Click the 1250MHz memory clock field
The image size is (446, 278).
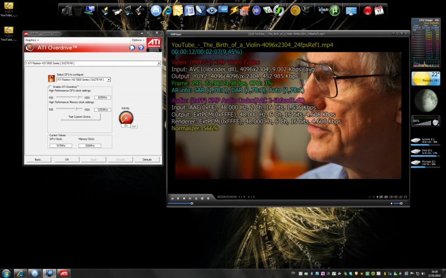pos(103,110)
